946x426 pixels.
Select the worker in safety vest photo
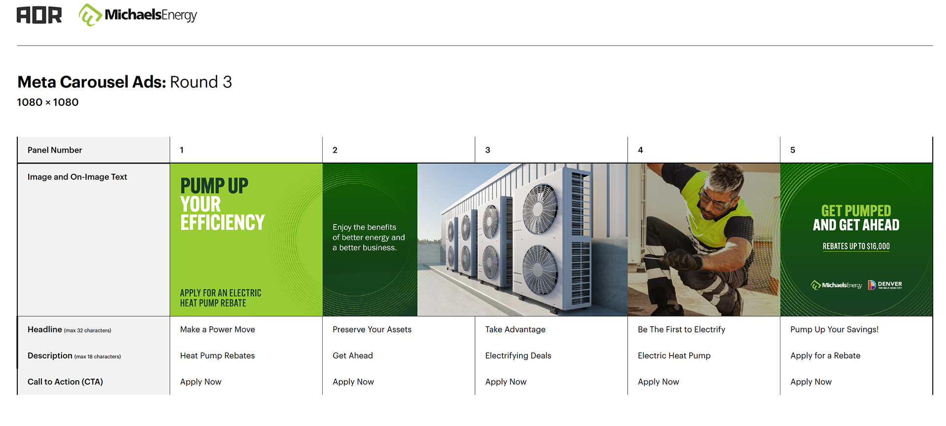point(704,240)
